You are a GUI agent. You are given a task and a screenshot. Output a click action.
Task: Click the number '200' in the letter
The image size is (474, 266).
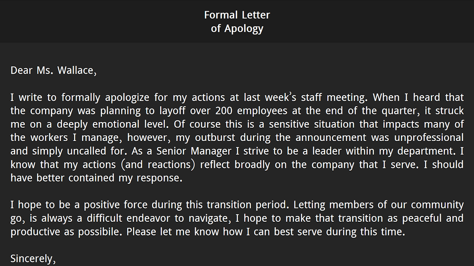pos(224,111)
